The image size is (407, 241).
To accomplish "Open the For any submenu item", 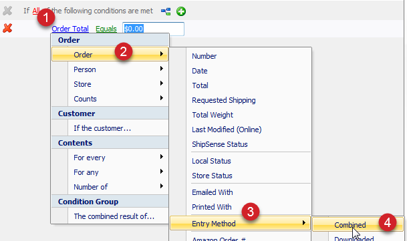I will click(110, 172).
